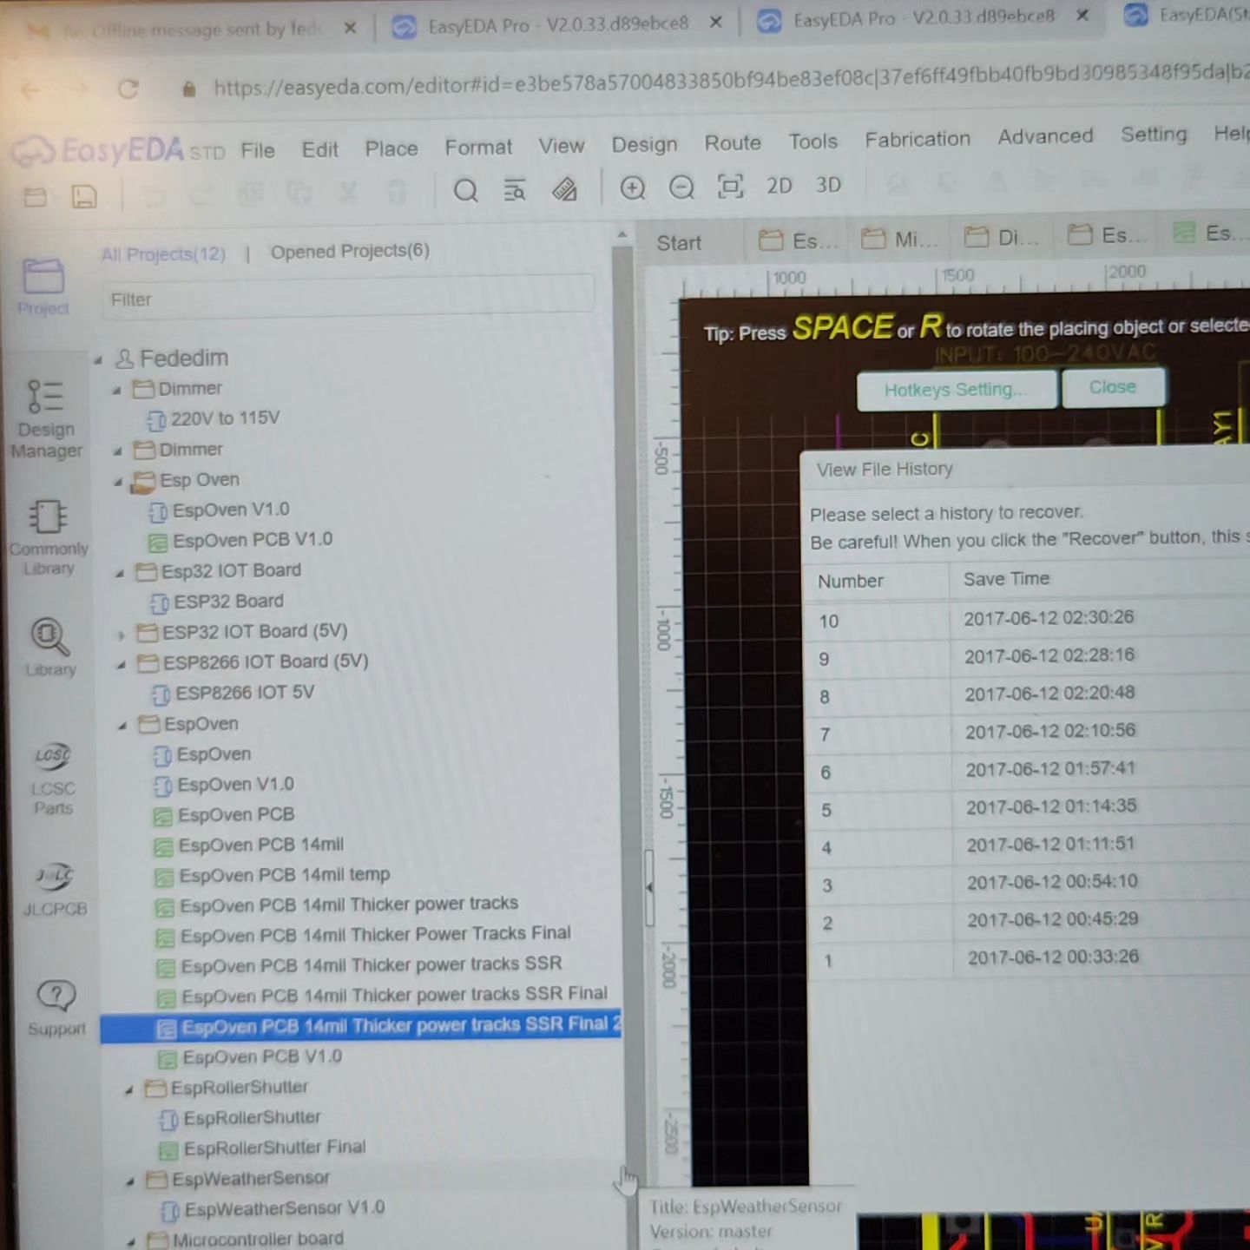The width and height of the screenshot is (1250, 1250).
Task: Switch to 3D view
Action: (x=828, y=185)
